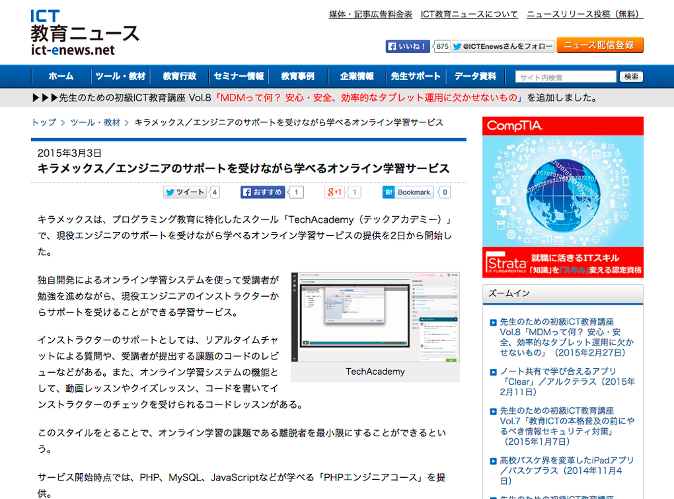Open データ資料 navigation menu

click(x=475, y=77)
